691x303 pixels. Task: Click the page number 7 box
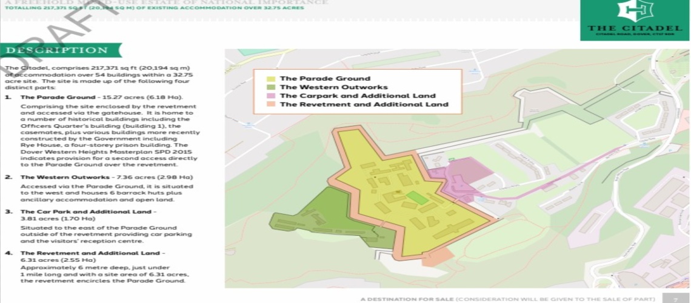click(x=683, y=299)
